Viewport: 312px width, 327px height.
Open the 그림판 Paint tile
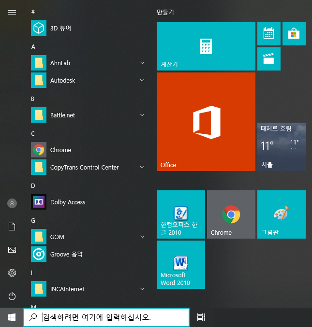click(282, 214)
